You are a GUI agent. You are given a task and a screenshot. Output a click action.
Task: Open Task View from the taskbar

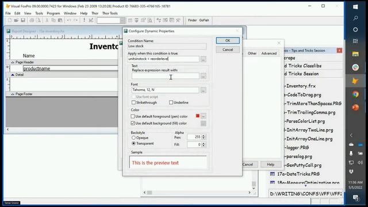[x=355, y=41]
